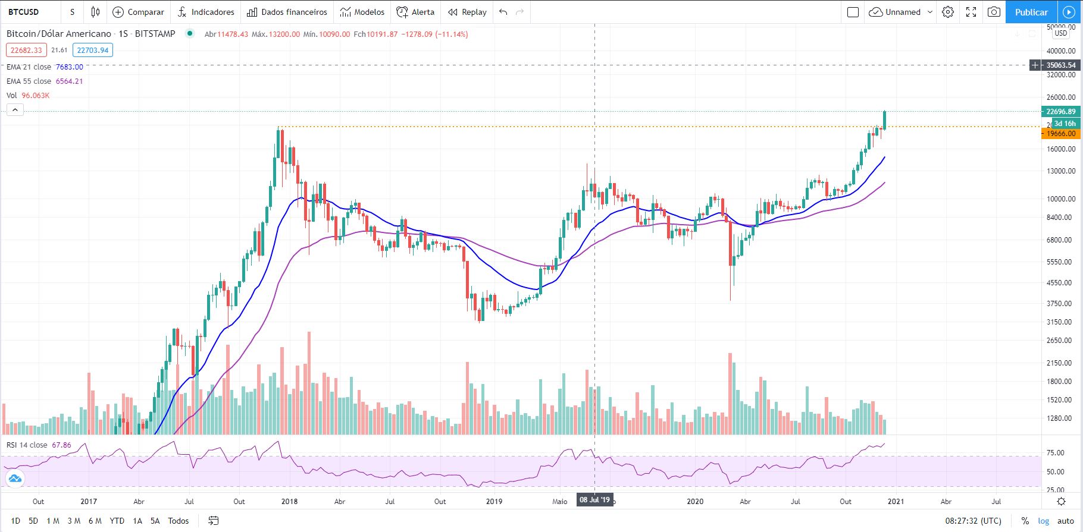The image size is (1083, 532).
Task: Open the candlestick chart style selector
Action: [x=95, y=12]
